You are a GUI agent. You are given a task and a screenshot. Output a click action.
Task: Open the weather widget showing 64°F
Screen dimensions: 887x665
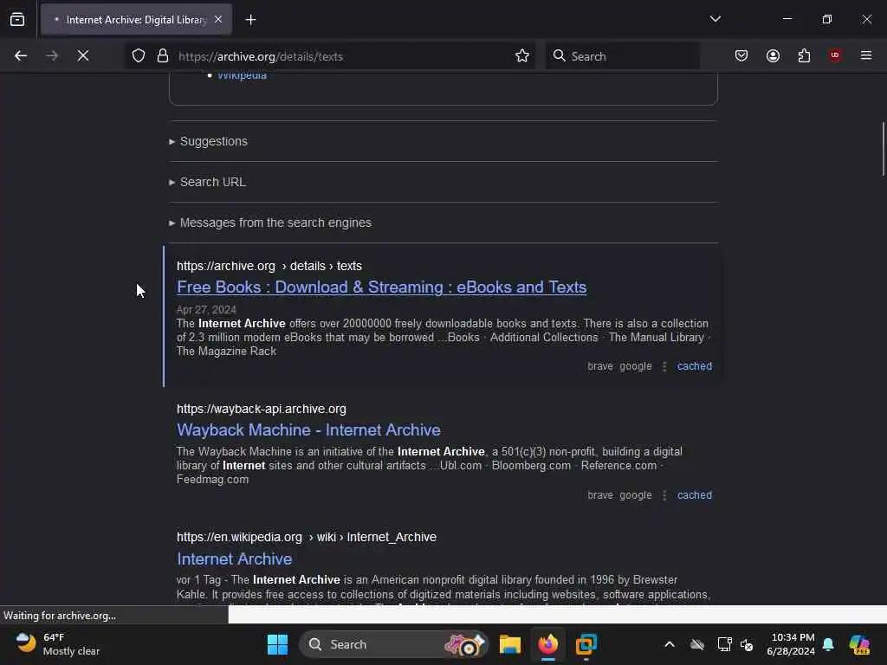point(57,644)
